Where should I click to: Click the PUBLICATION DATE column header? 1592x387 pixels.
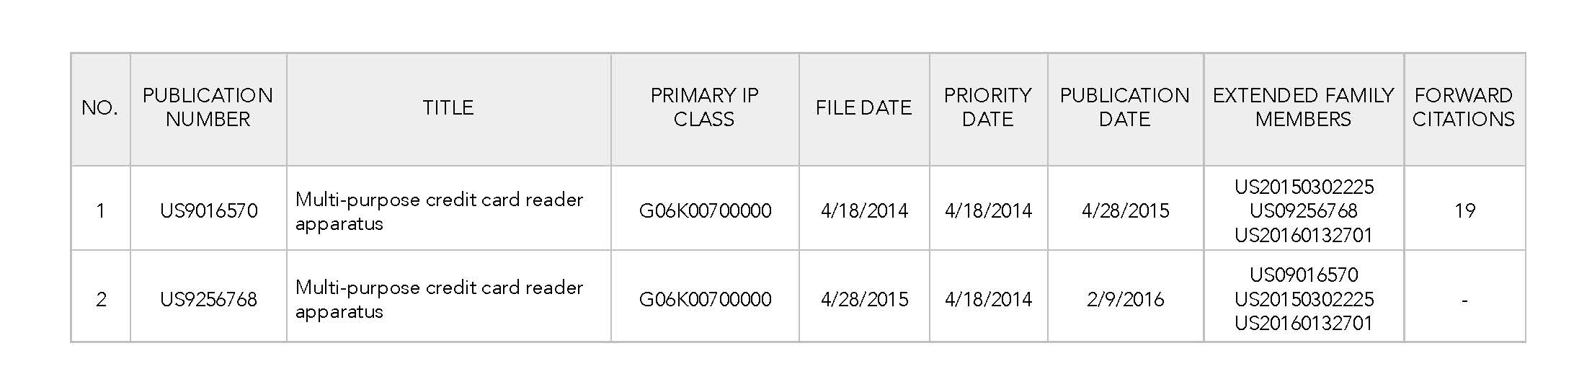pyautogui.click(x=1124, y=107)
